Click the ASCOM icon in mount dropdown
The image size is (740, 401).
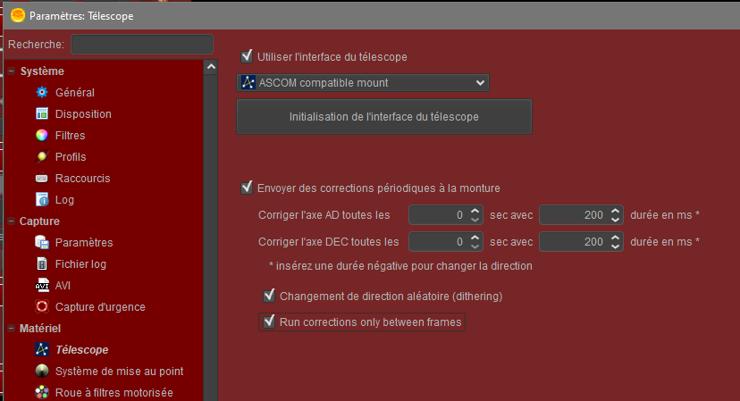tap(248, 82)
